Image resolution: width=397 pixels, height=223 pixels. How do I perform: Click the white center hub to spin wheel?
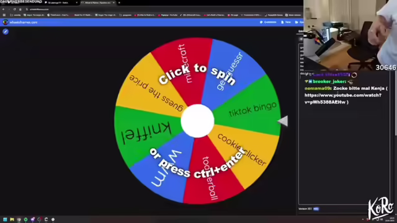point(197,121)
